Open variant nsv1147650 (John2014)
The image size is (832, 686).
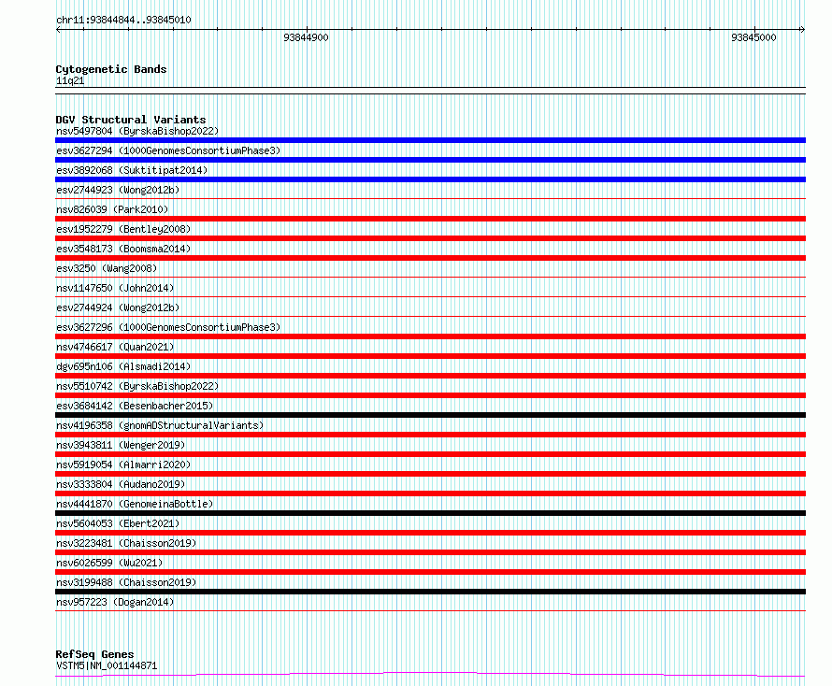tap(115, 288)
